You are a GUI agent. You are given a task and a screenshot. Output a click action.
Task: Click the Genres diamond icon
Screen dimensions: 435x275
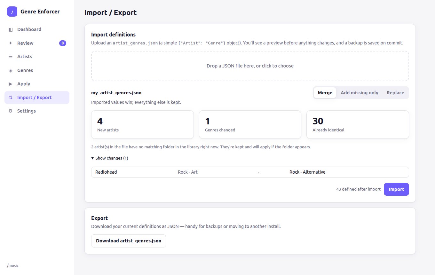point(11,70)
